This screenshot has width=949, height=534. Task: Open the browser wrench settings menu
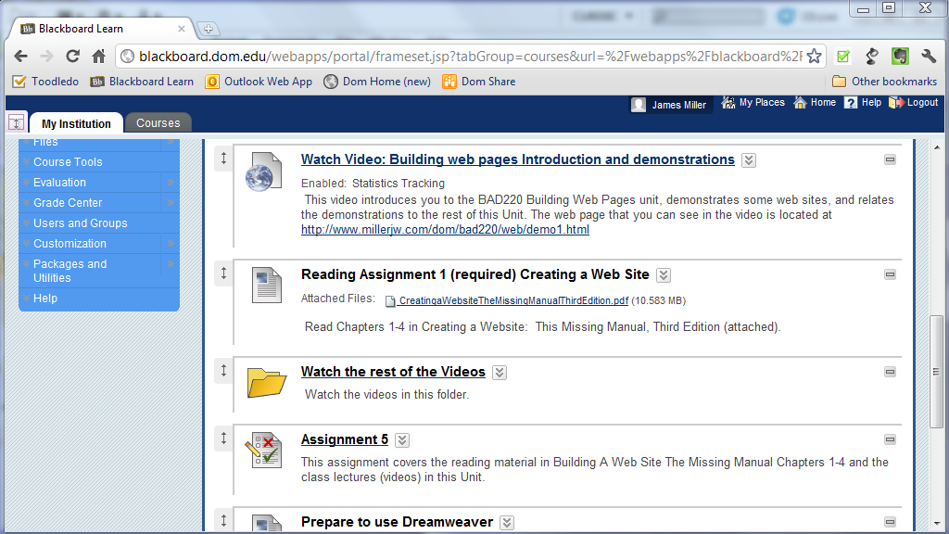[928, 57]
